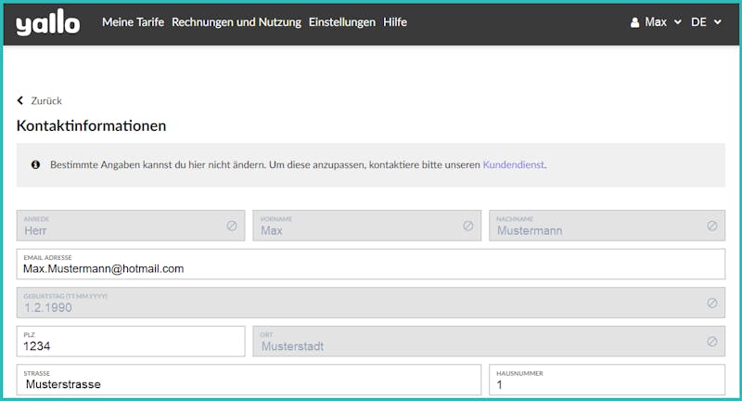742x401 pixels.
Task: Click the disabled Anrede field Herr
Action: (x=131, y=226)
